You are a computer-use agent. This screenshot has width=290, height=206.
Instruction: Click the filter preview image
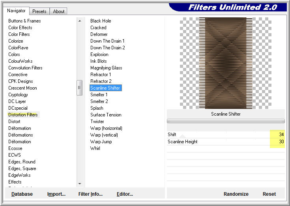(226, 63)
